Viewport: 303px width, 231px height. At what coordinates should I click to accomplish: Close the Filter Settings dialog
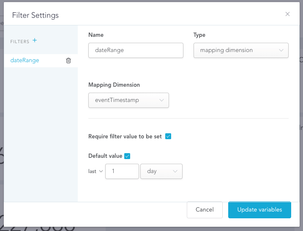click(287, 14)
